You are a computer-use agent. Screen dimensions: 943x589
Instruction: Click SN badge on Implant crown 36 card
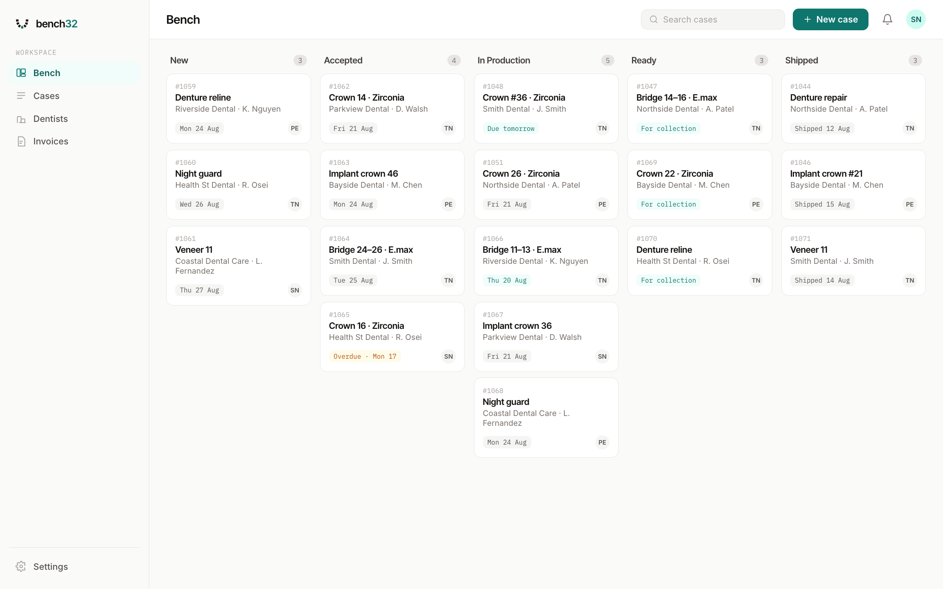click(602, 357)
